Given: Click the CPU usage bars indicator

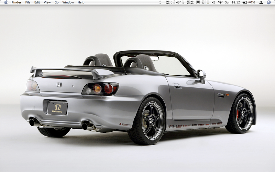Looking at the screenshot, I should [205, 2].
